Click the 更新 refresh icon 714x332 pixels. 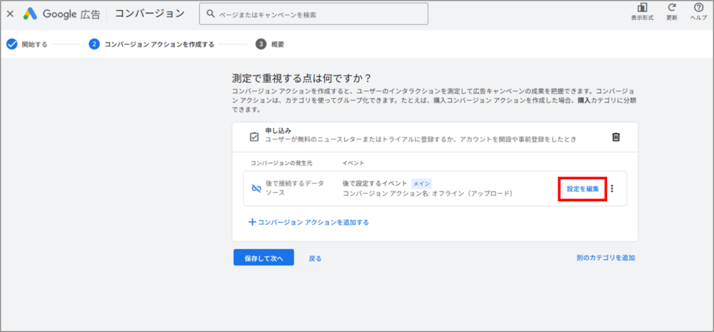tap(671, 9)
